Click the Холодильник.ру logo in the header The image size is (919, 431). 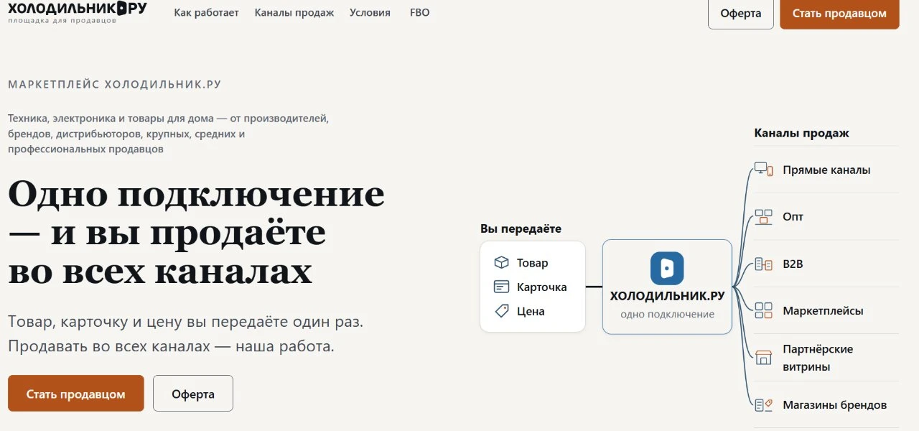[78, 11]
